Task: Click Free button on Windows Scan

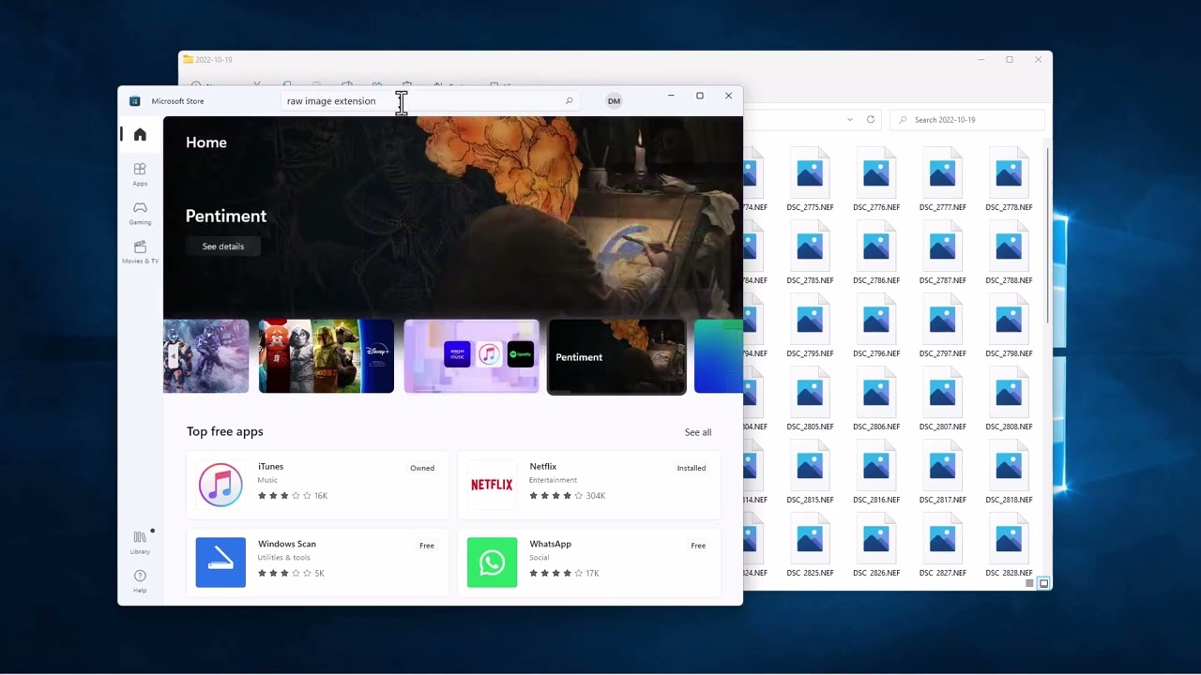Action: [427, 546]
